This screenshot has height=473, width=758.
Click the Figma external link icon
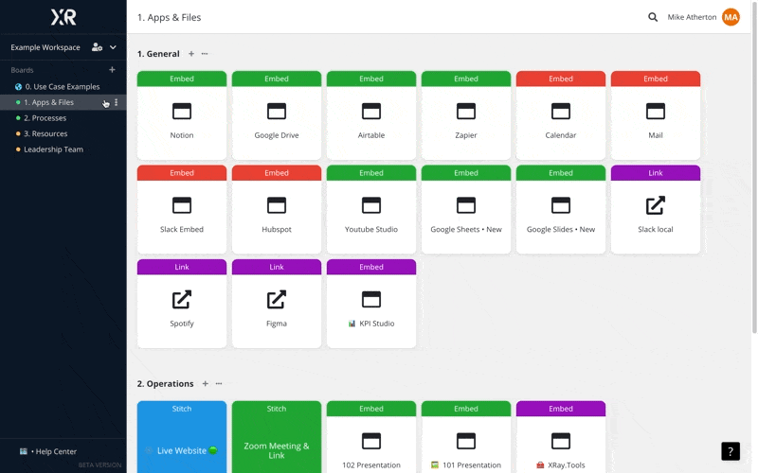(277, 299)
